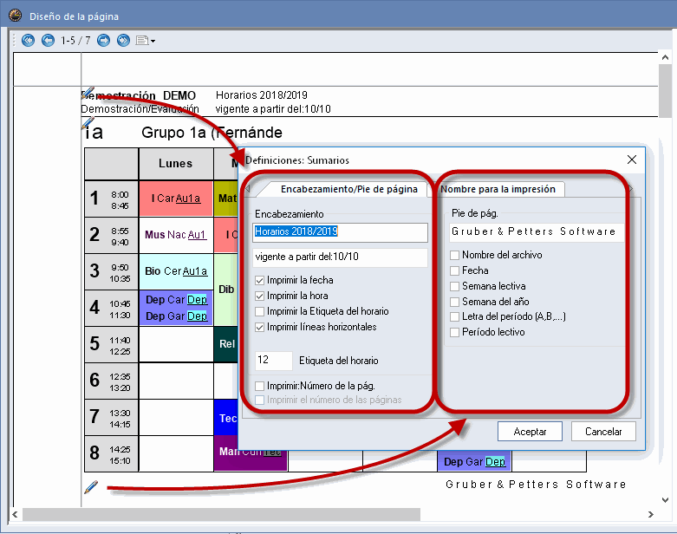This screenshot has height=534, width=677.
Task: Click Pie de pág. field Gruber & Petters Software
Action: coord(537,231)
